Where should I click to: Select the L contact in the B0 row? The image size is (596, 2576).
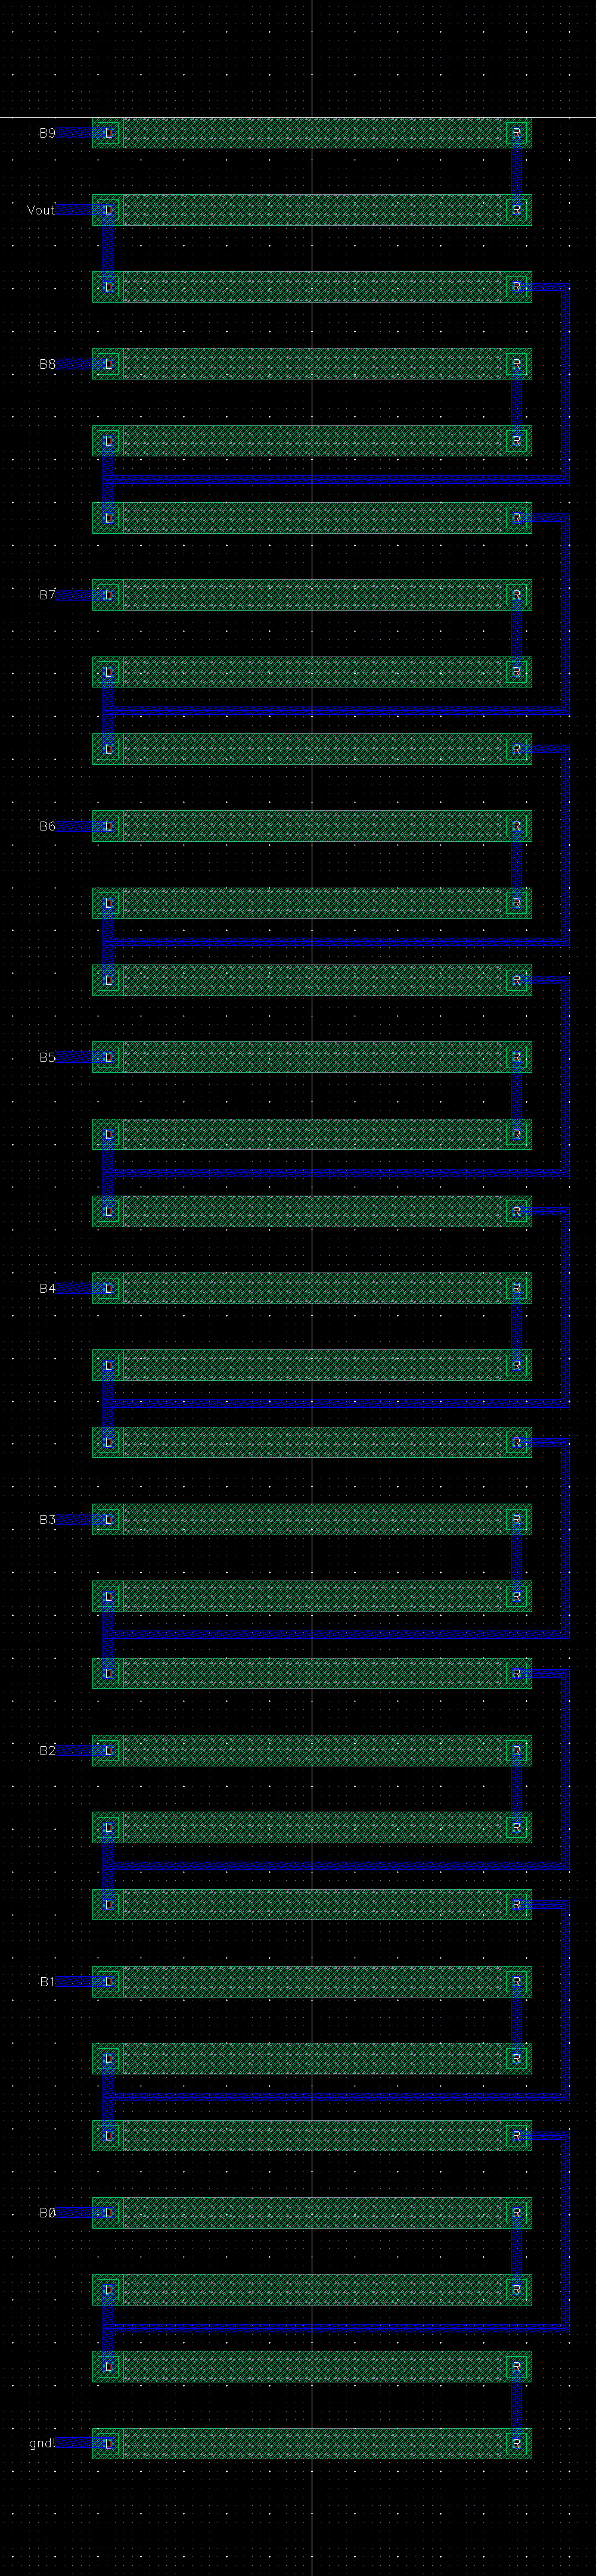[x=108, y=2212]
